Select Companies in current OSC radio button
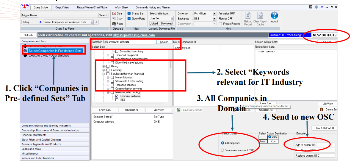 pos(222,150)
